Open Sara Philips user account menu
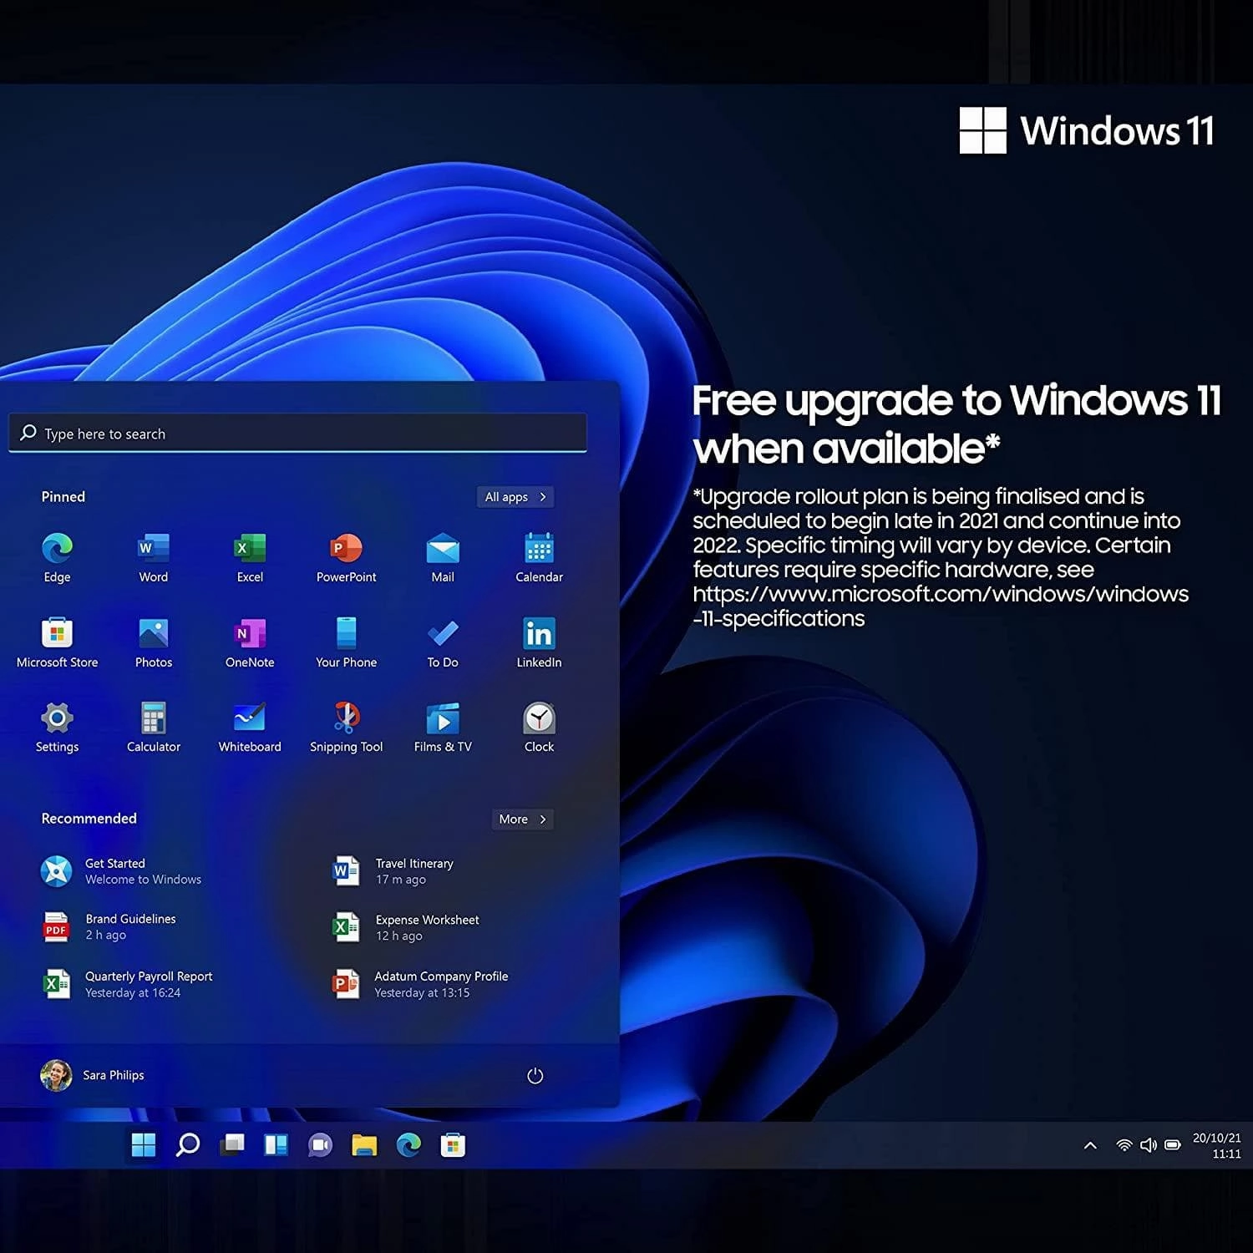 pos(92,1075)
